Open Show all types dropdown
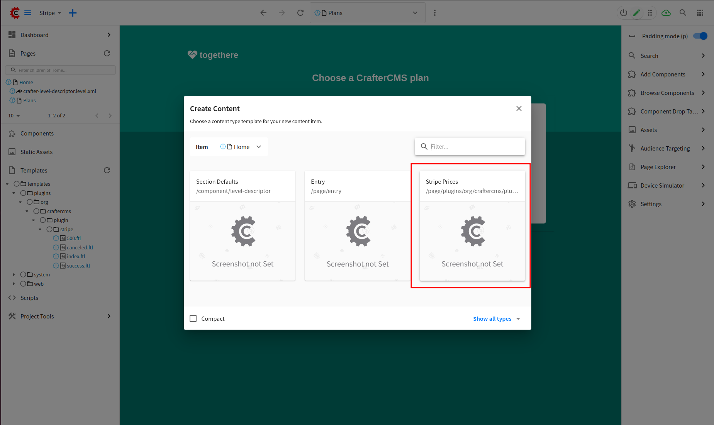This screenshot has width=714, height=425. (497, 319)
